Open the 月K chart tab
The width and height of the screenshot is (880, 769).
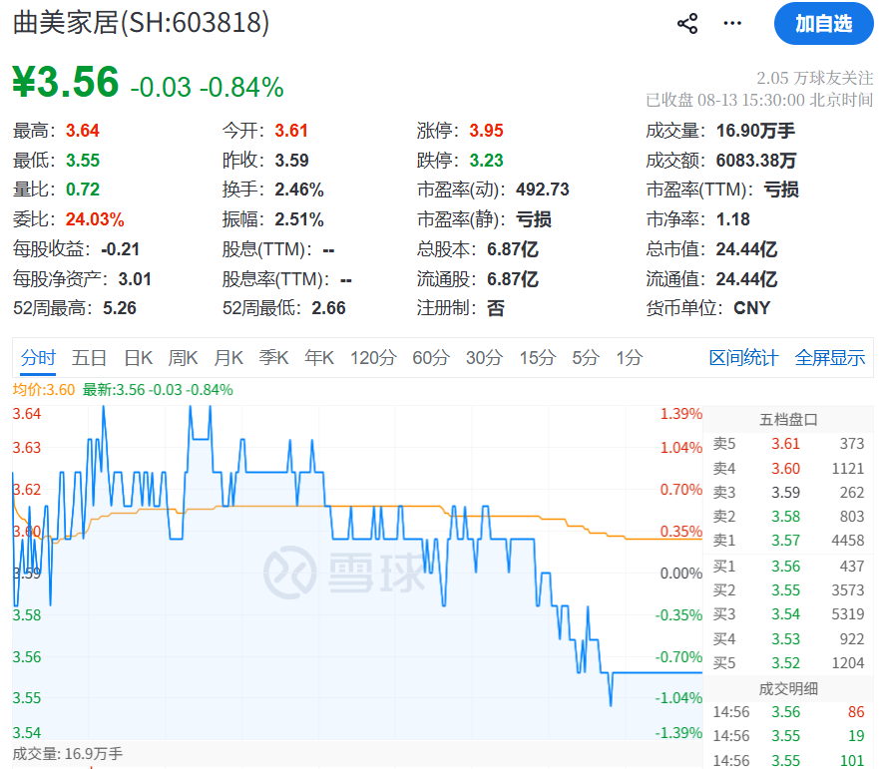click(228, 357)
